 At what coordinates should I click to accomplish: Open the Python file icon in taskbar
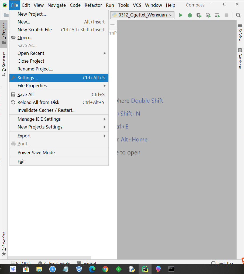point(132,269)
